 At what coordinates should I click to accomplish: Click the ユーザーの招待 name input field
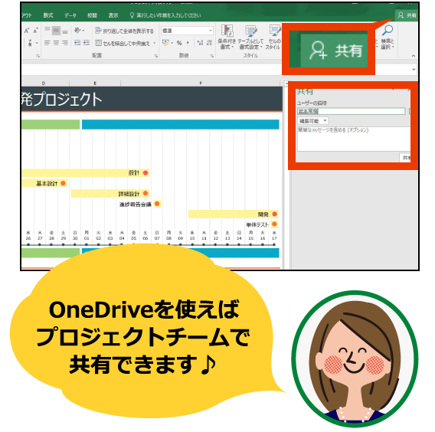point(352,111)
